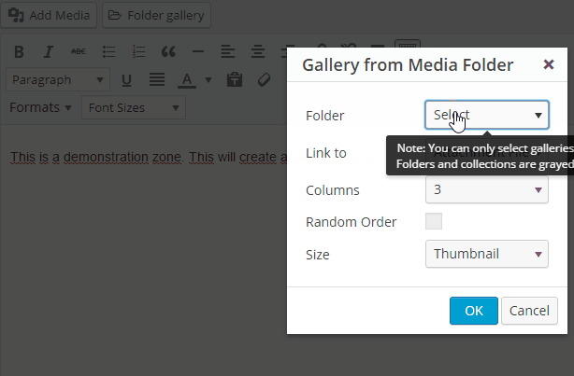Screen dimensions: 574x376
Task: Apply strikethrough formatting
Action: click(79, 51)
